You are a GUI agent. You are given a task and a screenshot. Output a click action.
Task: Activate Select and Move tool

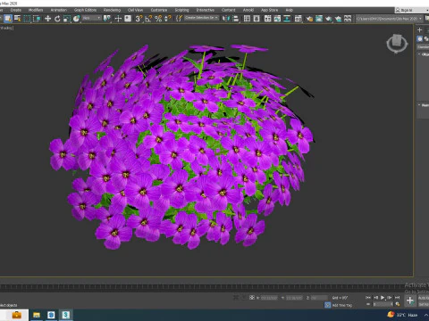pyautogui.click(x=47, y=19)
